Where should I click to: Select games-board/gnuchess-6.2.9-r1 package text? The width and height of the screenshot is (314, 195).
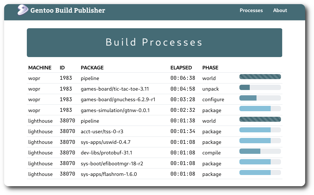tap(118, 99)
